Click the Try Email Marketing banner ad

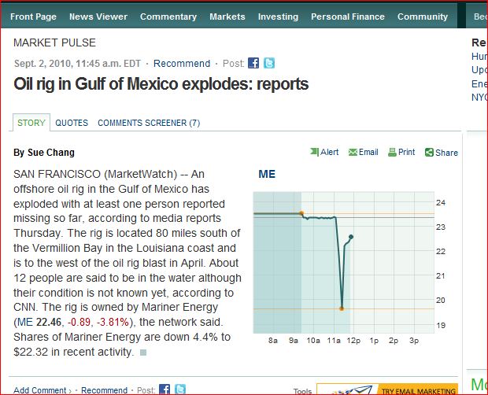[387, 389]
